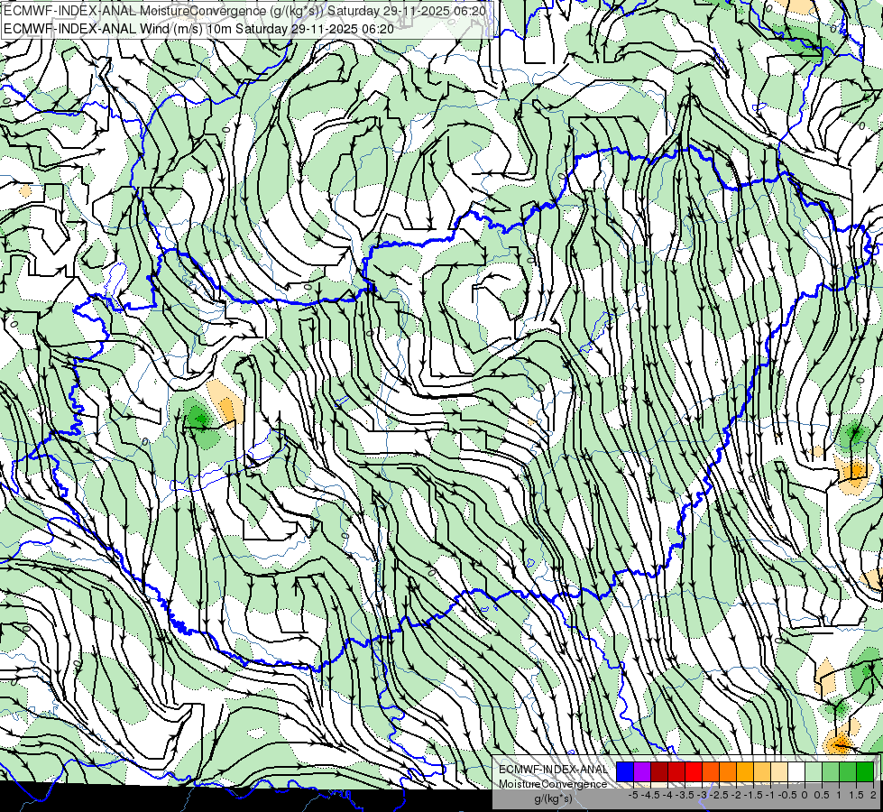Click the bright red swatch (-3.5 to -3)
Screen dimensions: 883x812
pyautogui.click(x=694, y=771)
